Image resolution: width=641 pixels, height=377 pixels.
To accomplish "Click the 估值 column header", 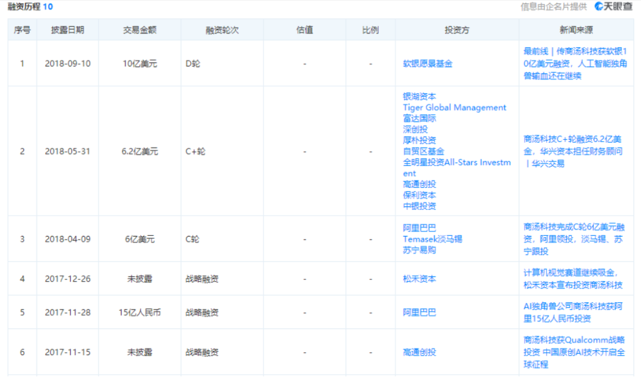I will pos(304,30).
